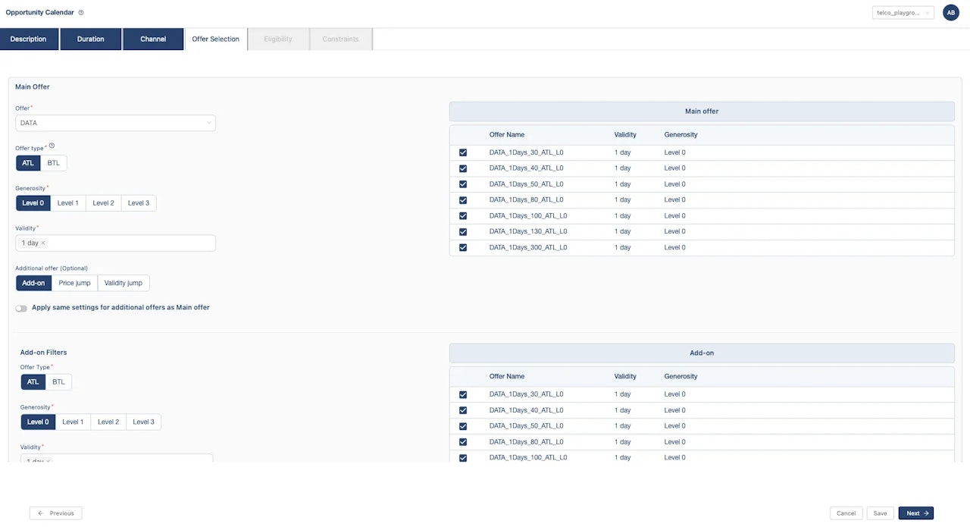Click the Save button
The width and height of the screenshot is (970, 527).
pyautogui.click(x=880, y=513)
